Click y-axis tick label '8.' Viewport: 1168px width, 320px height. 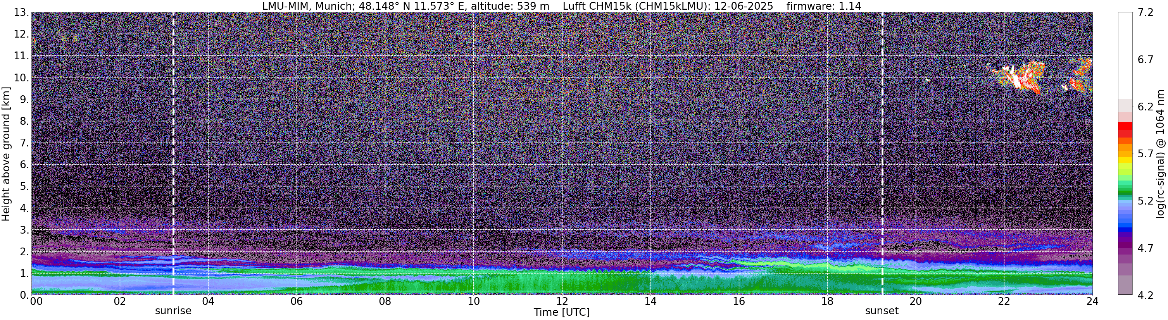coord(24,122)
